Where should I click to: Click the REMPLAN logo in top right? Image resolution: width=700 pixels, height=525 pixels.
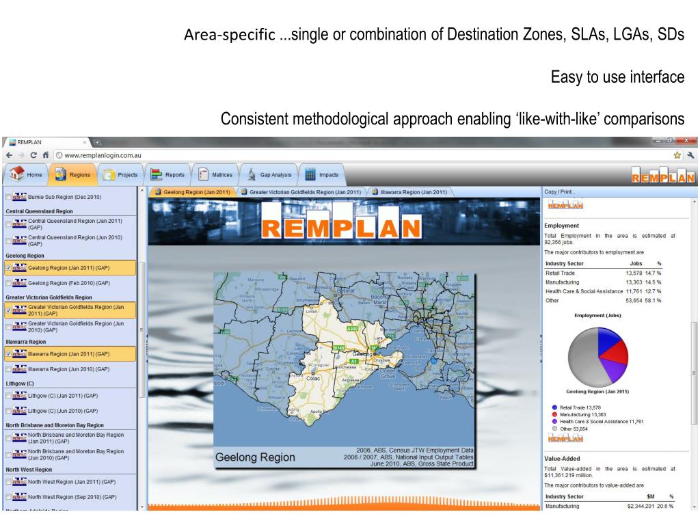point(663,174)
